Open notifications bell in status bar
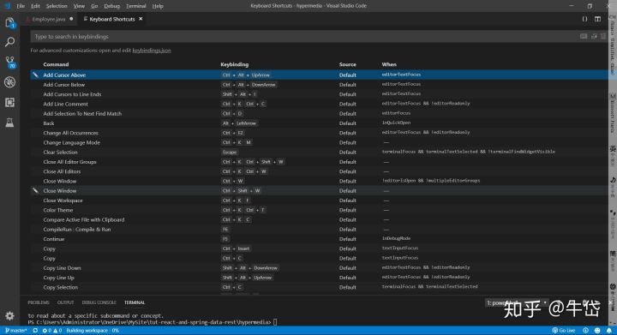This screenshot has height=335, width=617. (x=609, y=331)
